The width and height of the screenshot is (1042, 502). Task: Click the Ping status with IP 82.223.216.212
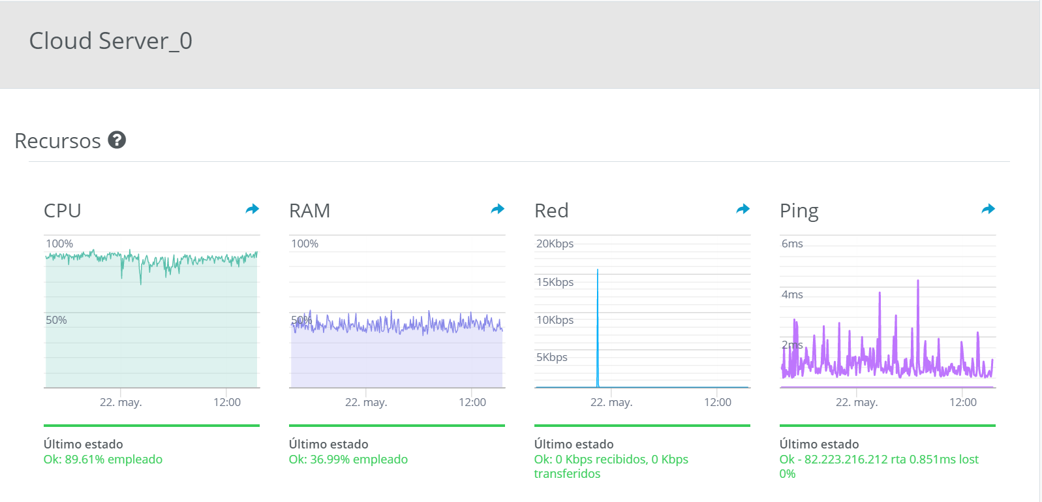tap(879, 466)
